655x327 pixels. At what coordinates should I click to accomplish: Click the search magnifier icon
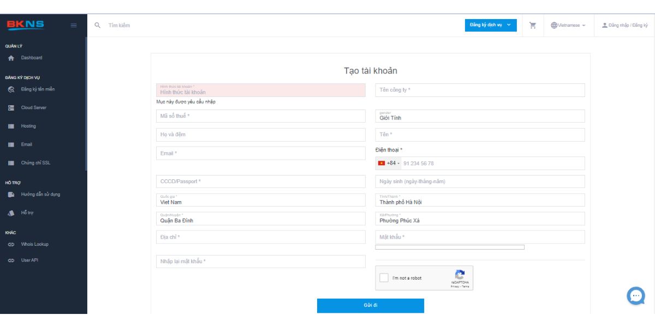click(98, 25)
